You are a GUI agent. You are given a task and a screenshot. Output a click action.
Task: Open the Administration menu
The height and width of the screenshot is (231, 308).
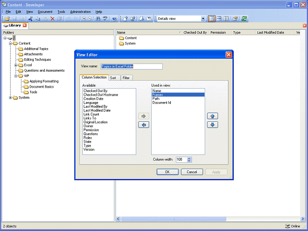(x=80, y=12)
